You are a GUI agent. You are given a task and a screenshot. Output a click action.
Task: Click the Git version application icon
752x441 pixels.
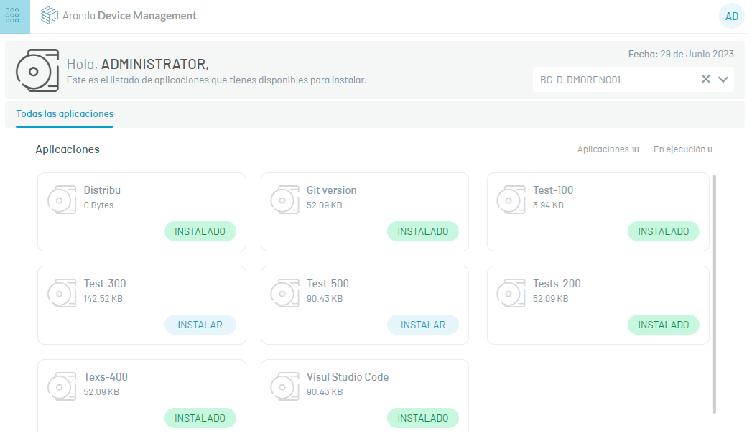tap(285, 200)
